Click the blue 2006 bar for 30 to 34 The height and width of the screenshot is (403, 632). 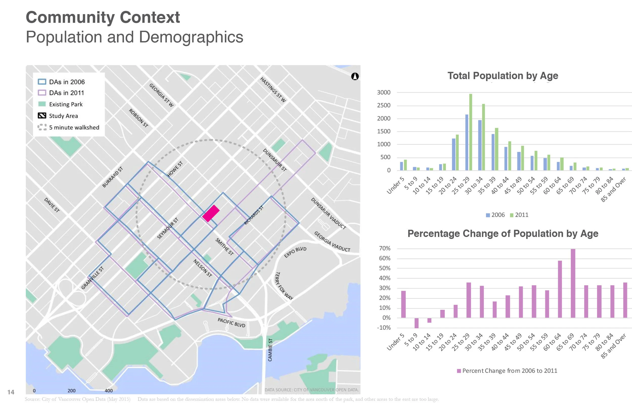pos(480,145)
